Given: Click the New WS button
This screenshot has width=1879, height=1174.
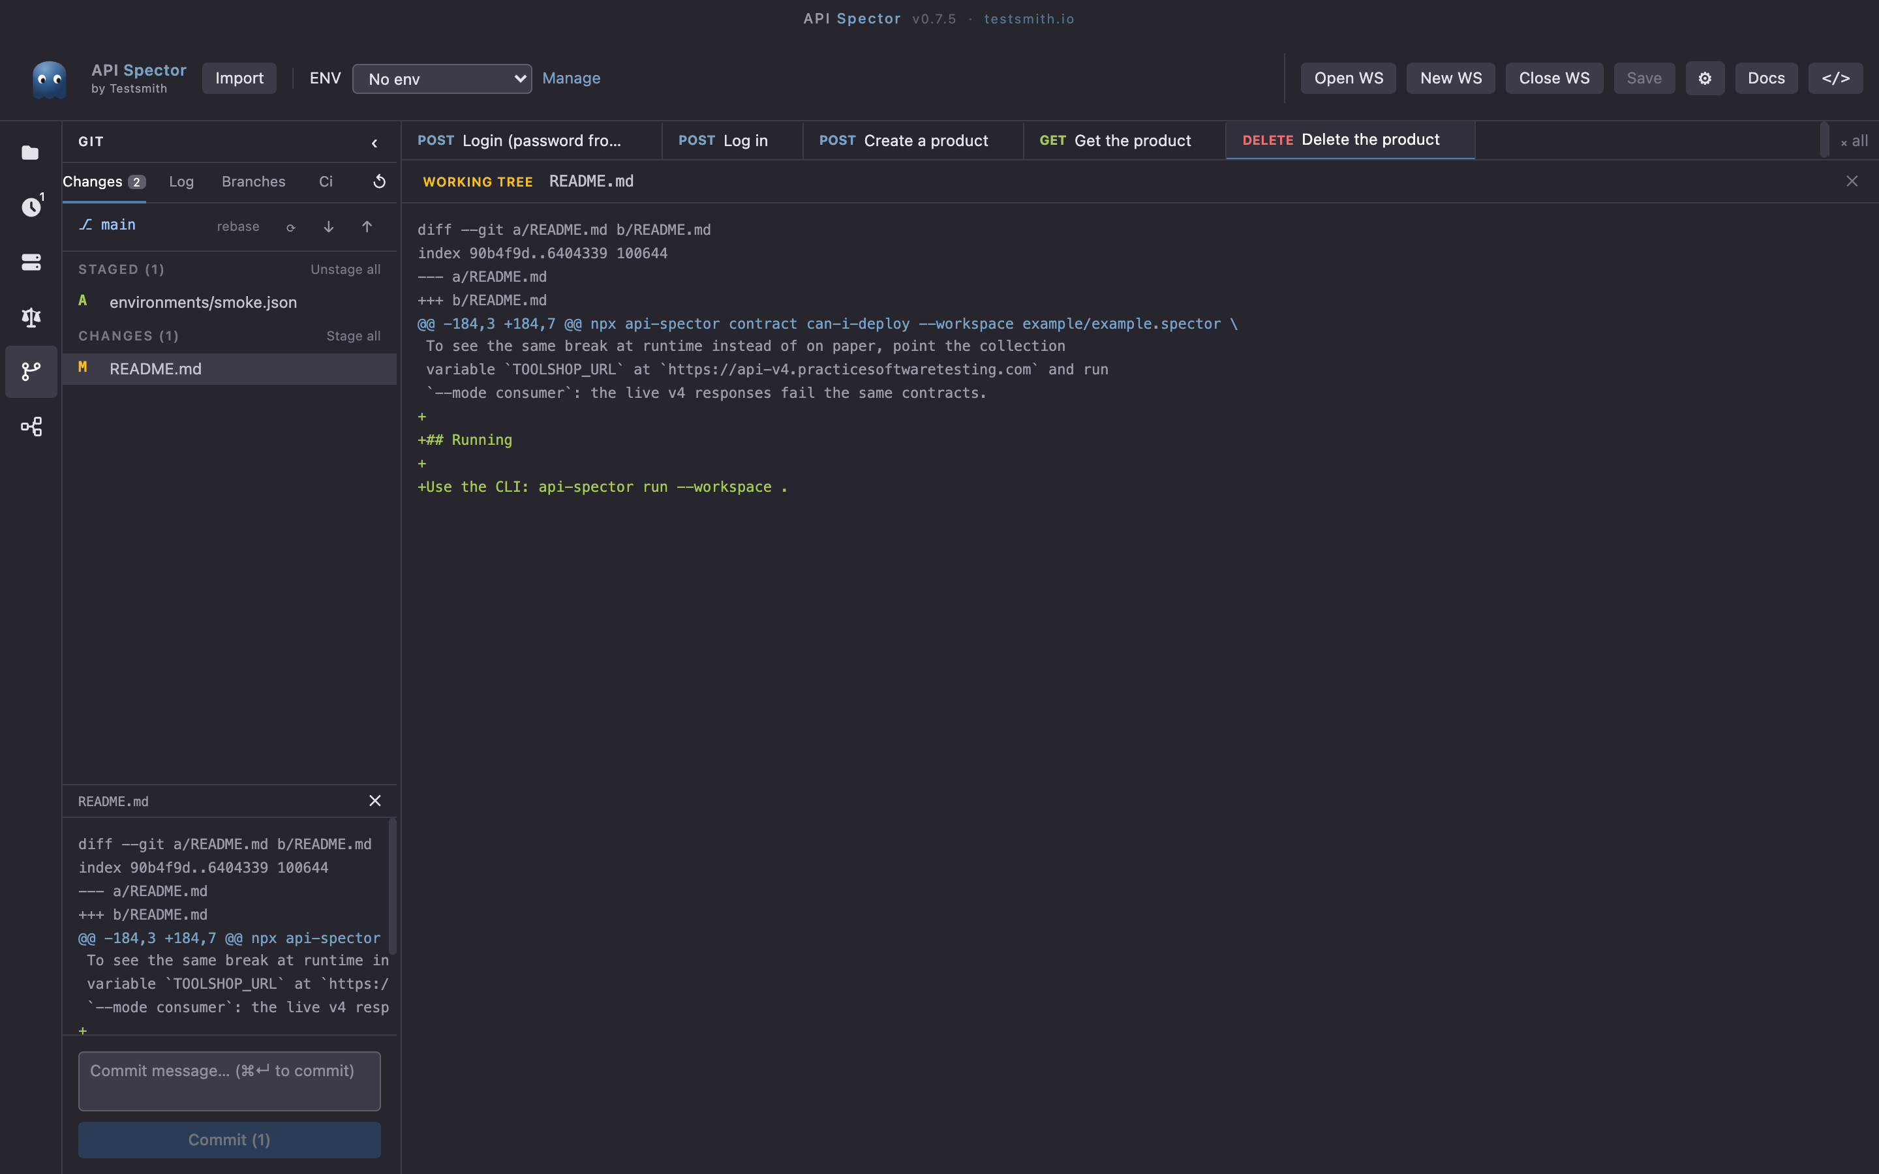Looking at the screenshot, I should click(1450, 78).
